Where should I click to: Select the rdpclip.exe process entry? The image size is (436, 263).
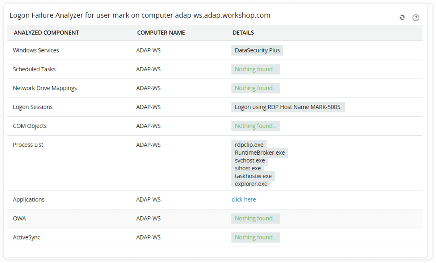click(249, 144)
